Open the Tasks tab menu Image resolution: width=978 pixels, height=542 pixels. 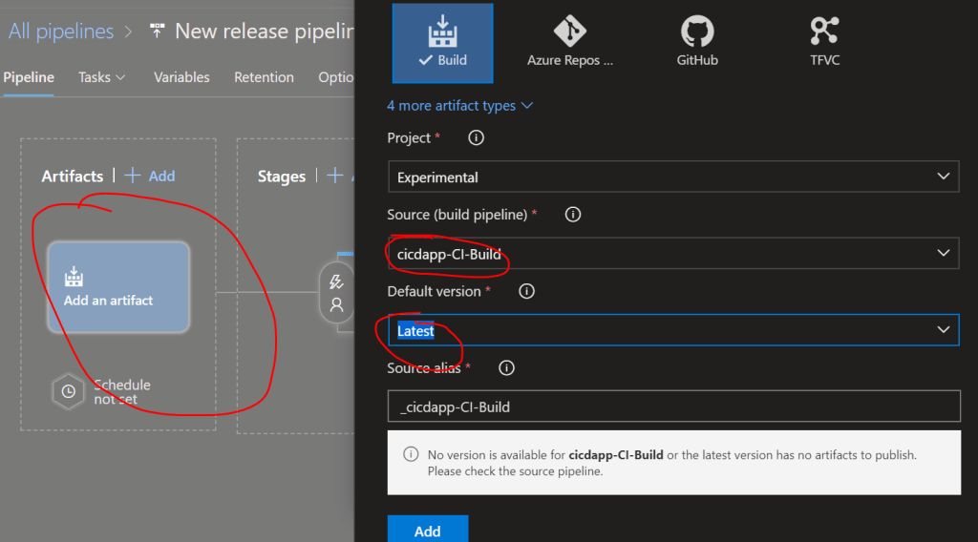(x=102, y=77)
